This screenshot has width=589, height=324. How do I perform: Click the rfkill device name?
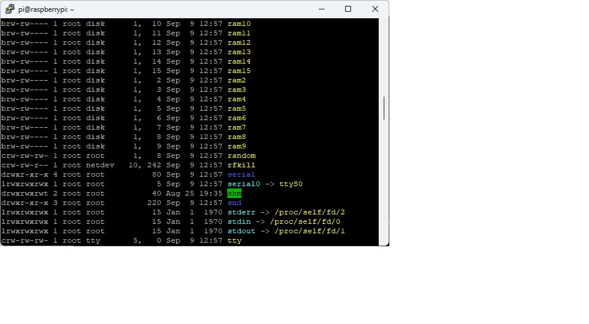[241, 165]
